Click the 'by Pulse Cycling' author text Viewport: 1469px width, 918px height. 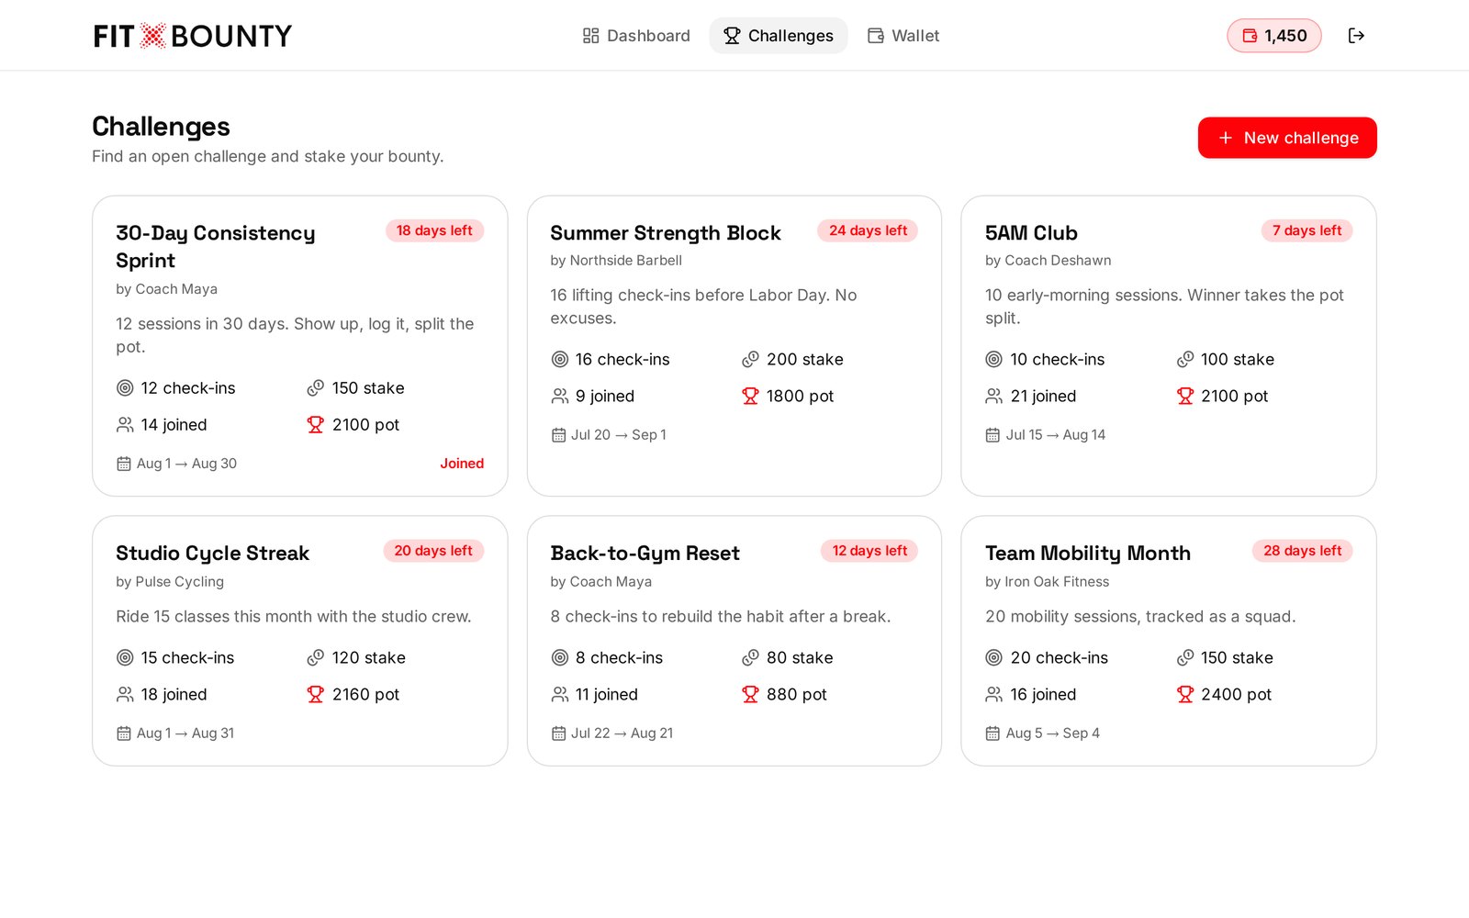170,582
